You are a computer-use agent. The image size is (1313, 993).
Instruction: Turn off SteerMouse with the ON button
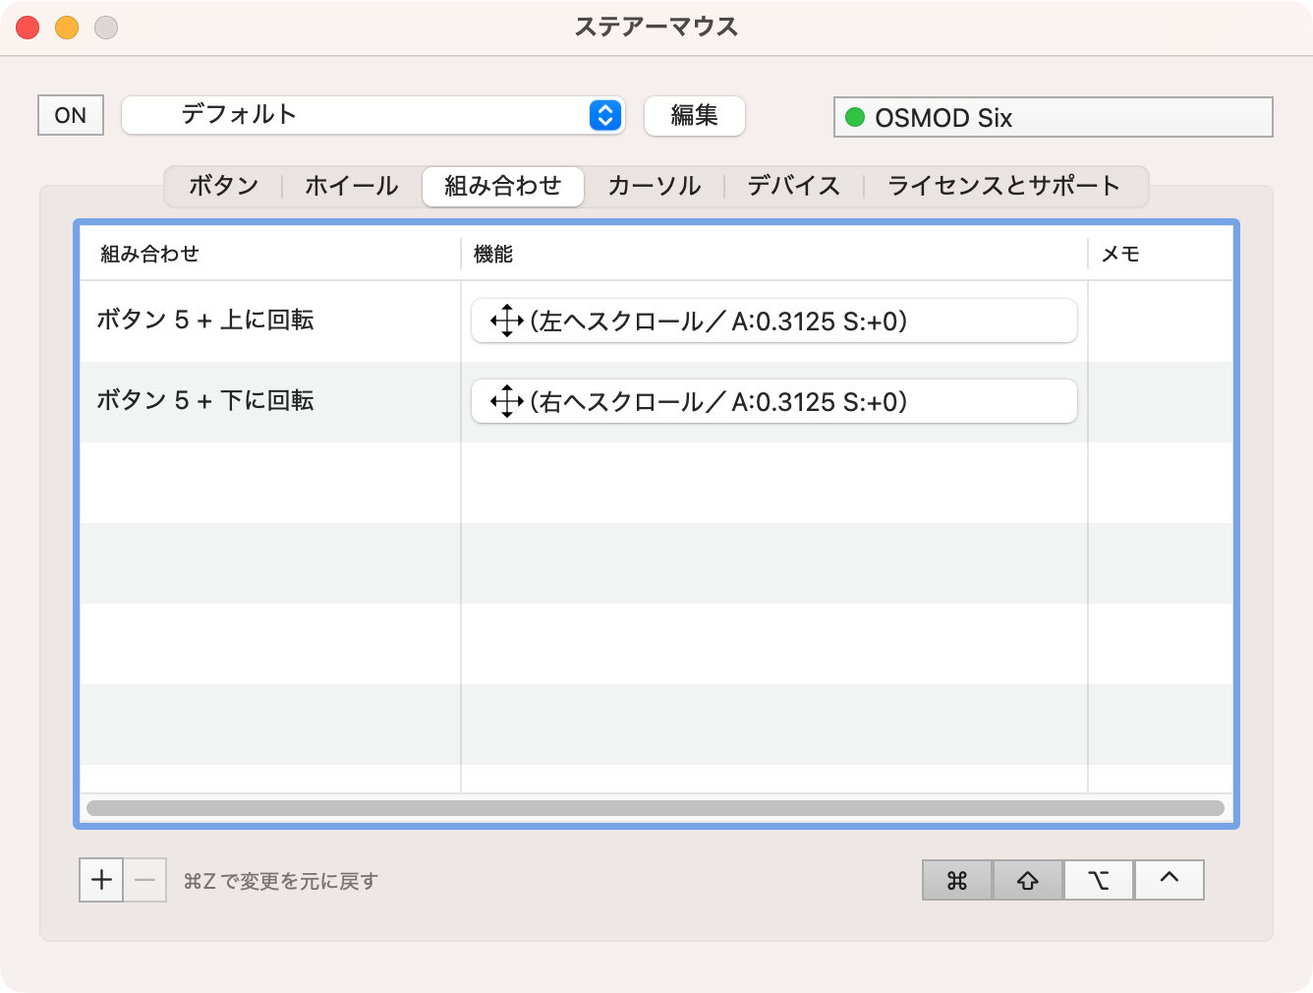(x=71, y=115)
